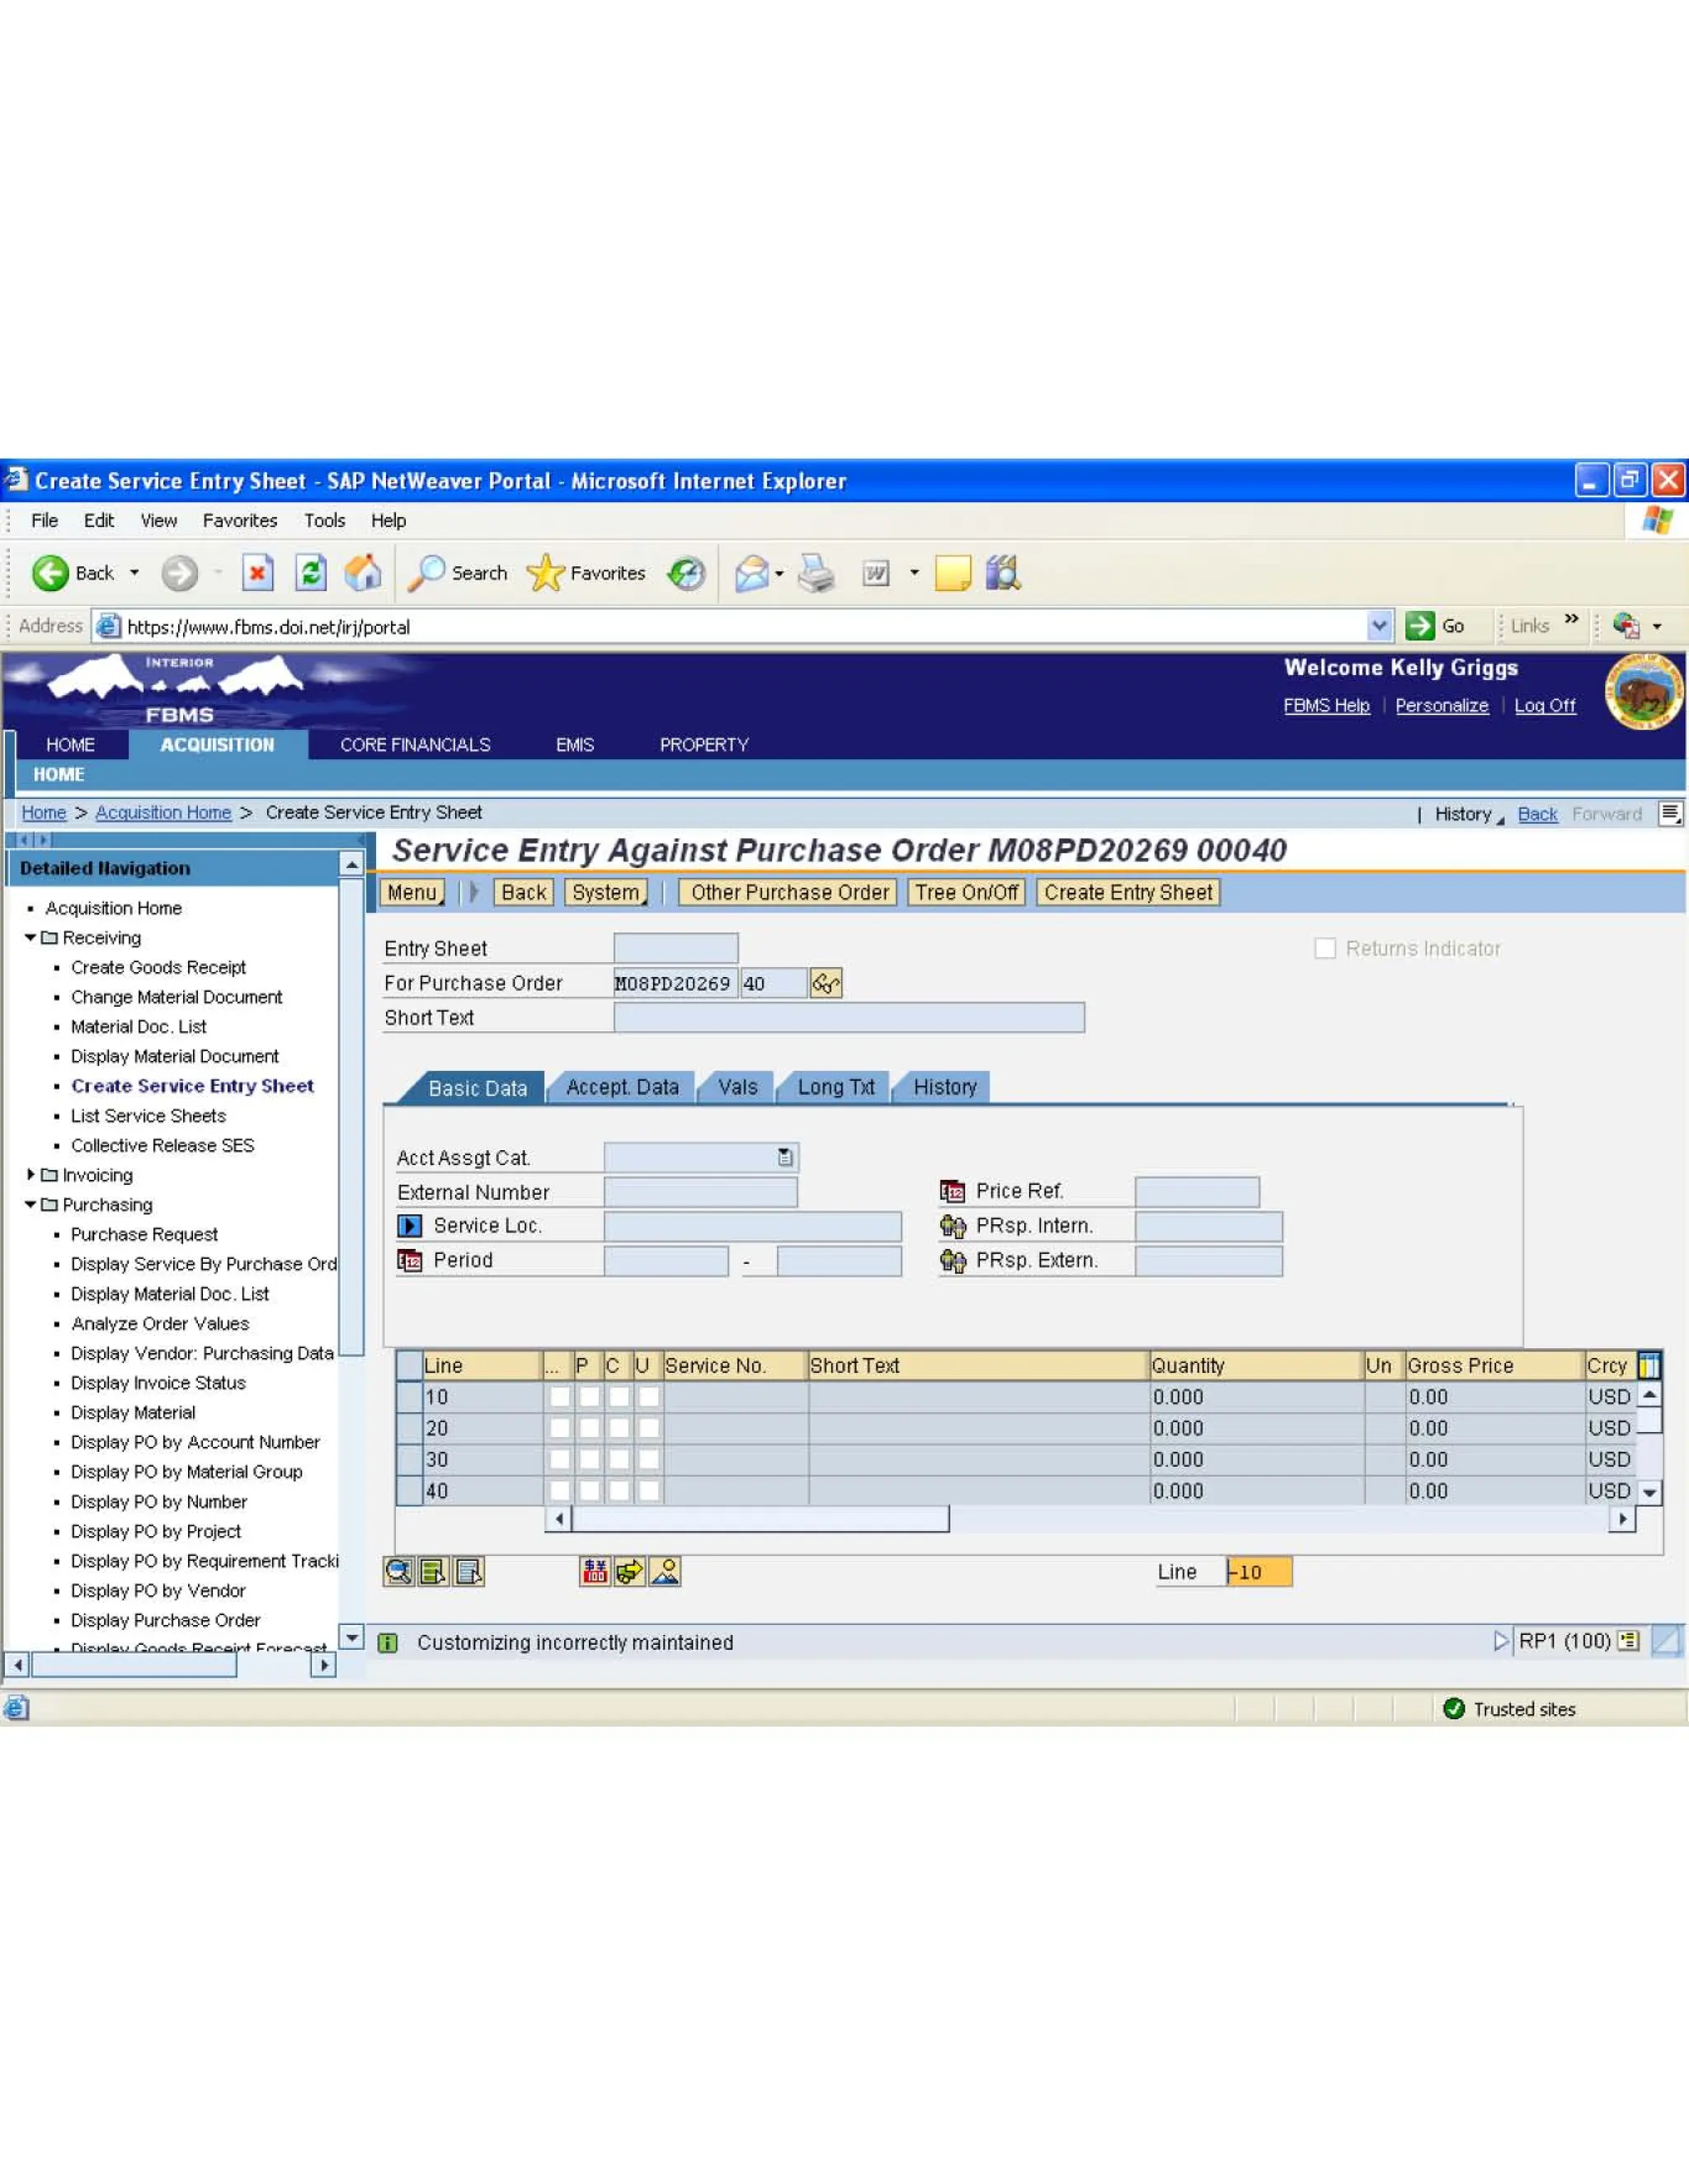The width and height of the screenshot is (1689, 2184).
Task: Click the display document glasses icon
Action: 826,983
